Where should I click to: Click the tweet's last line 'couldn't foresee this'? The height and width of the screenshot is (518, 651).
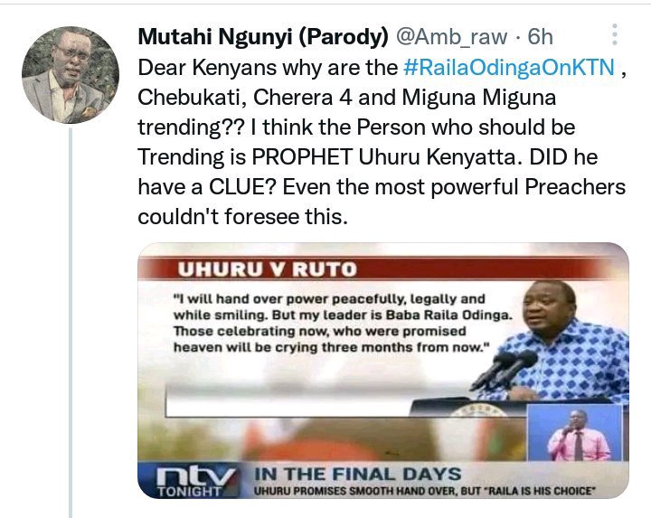click(242, 217)
